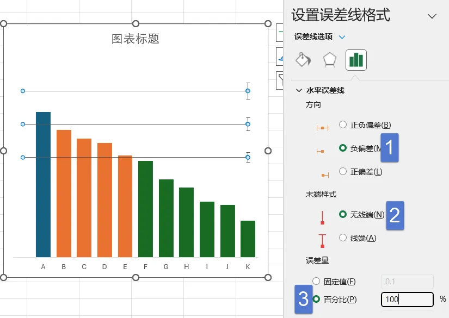The width and height of the screenshot is (449, 318).
Task: Collapse the 水平误差线 section
Action: tap(300, 90)
